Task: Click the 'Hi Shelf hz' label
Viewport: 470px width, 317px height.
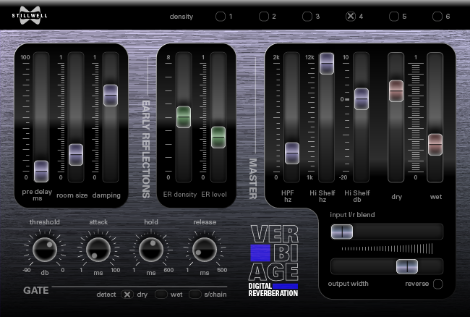Action: point(322,196)
